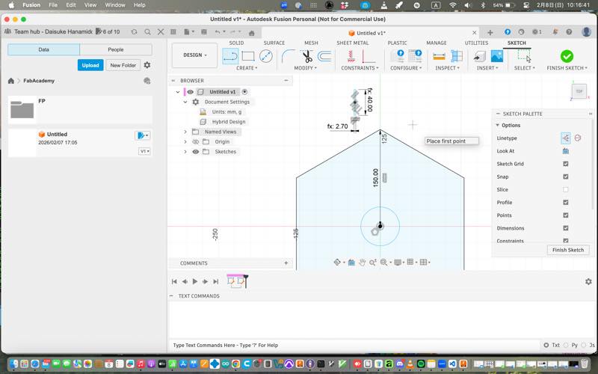Image resolution: width=598 pixels, height=374 pixels.
Task: Open the Window menu in menu bar
Action: pos(115,5)
